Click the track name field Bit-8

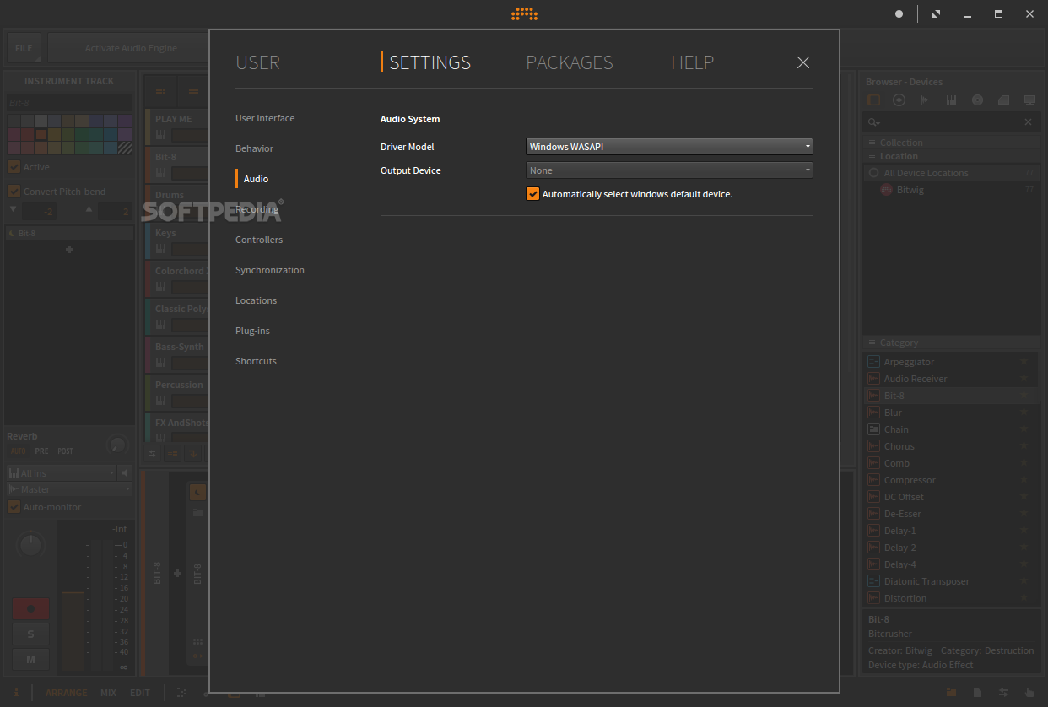pyautogui.click(x=69, y=102)
